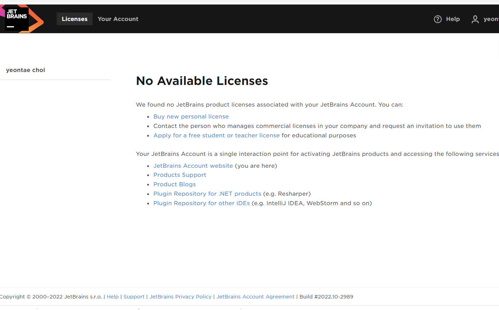The image size is (499, 310).
Task: Open the Licenses tab
Action: [74, 19]
